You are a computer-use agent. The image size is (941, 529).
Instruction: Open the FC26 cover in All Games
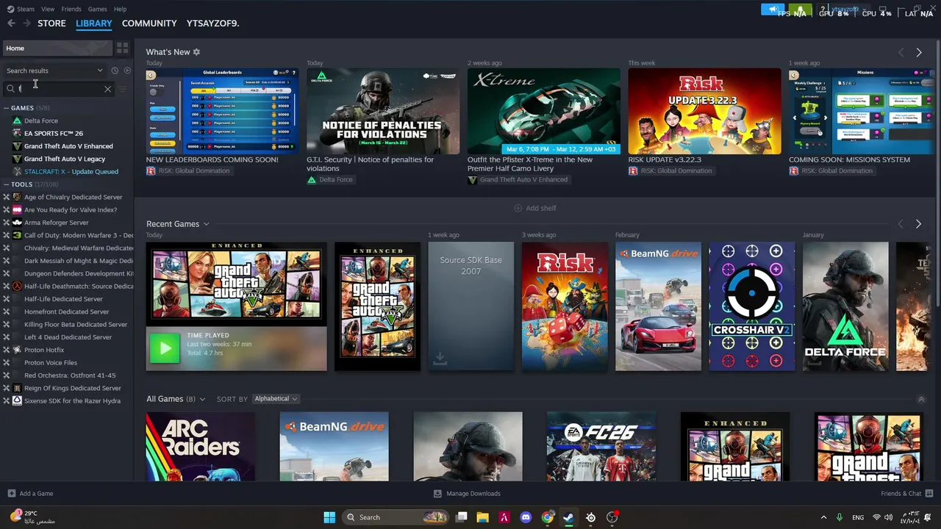[x=601, y=447]
